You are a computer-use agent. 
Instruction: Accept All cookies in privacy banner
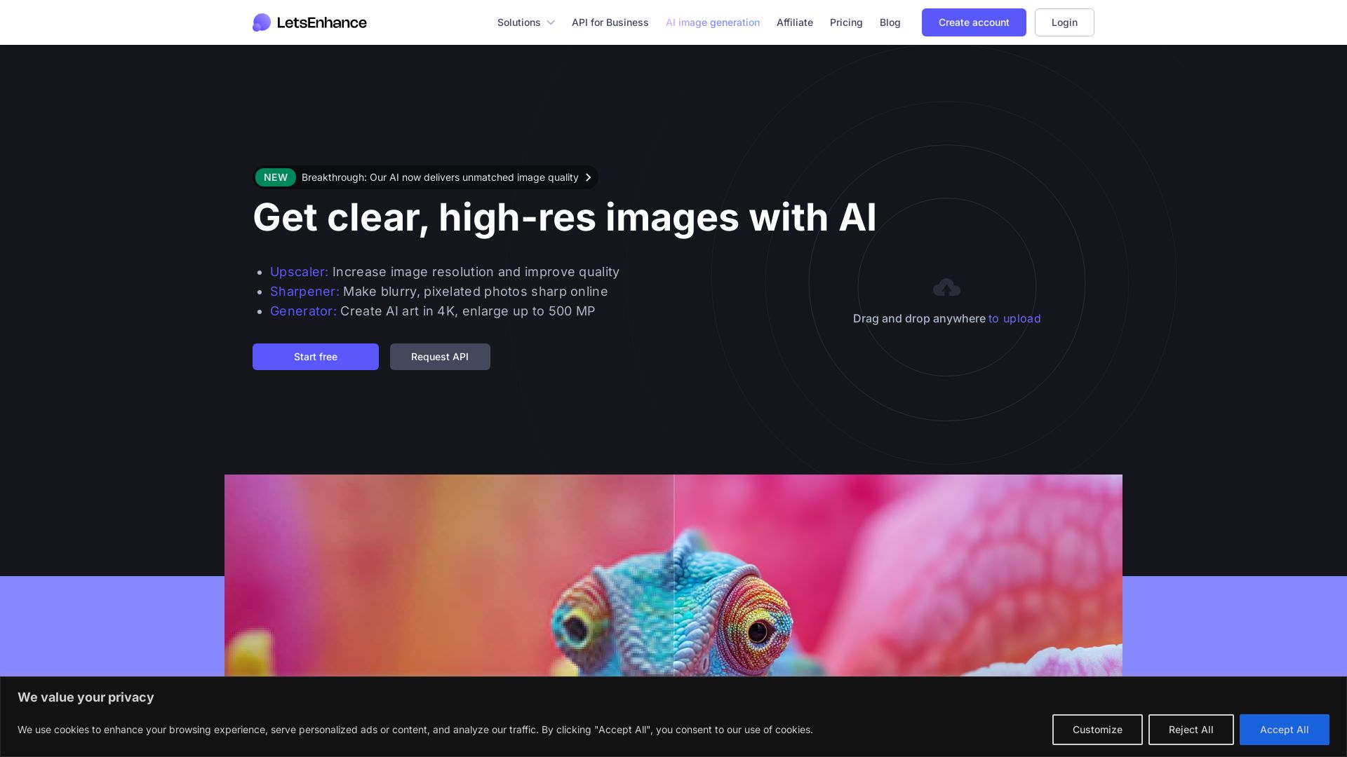[1284, 730]
